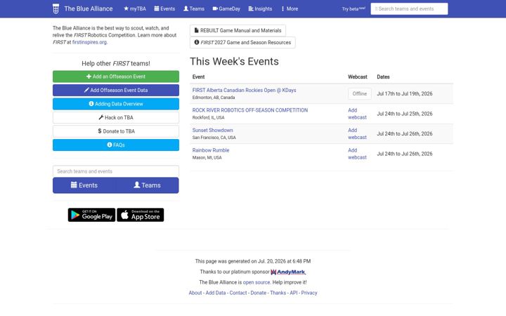The image size is (506, 316).
Task: Open the FAQs button
Action: point(116,145)
